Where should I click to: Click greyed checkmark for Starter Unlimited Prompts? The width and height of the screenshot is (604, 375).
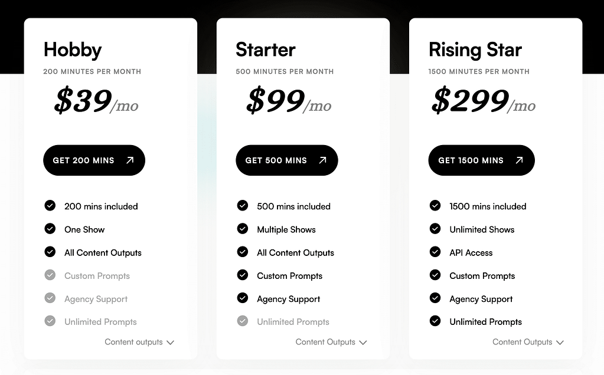243,321
